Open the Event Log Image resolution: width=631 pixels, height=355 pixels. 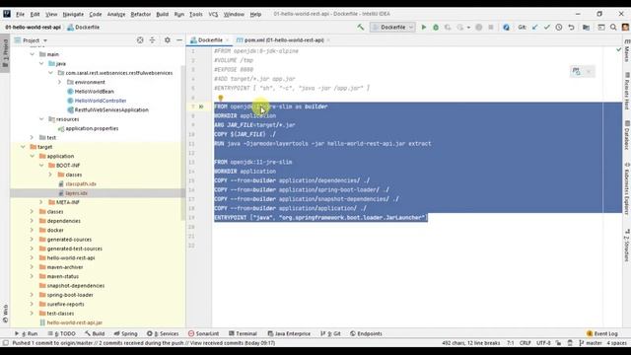tap(602, 333)
